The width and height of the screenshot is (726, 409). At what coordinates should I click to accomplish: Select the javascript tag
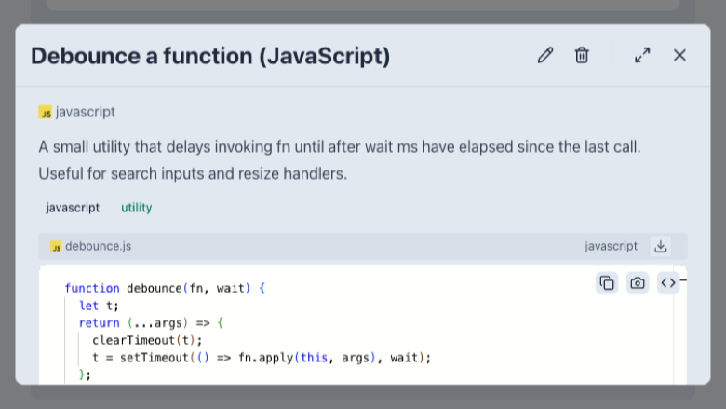click(73, 208)
